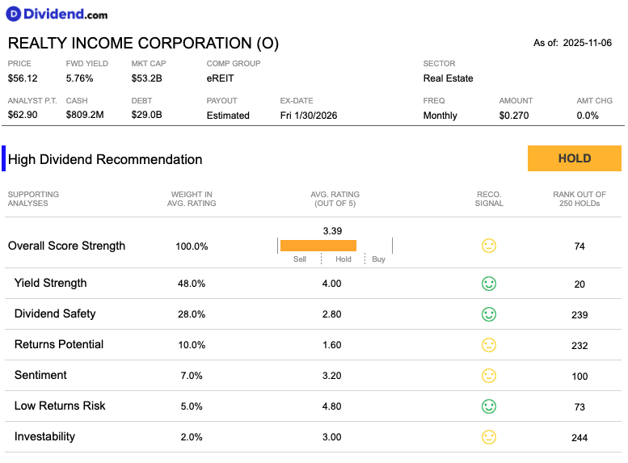Click the Weight In Avg. Rating header
Screen dimensions: 628x463
pyautogui.click(x=192, y=199)
